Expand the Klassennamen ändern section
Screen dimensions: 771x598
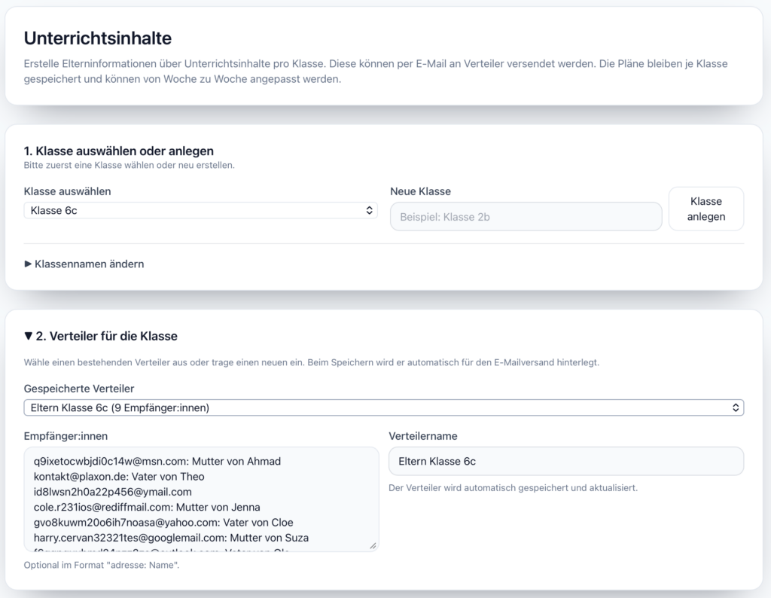[x=84, y=264]
